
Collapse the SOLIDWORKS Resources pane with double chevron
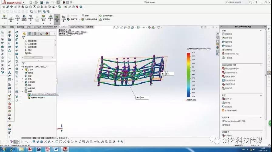[x=222, y=27]
